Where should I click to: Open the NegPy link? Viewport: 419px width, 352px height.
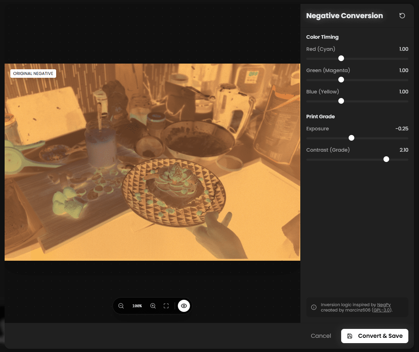pyautogui.click(x=384, y=305)
